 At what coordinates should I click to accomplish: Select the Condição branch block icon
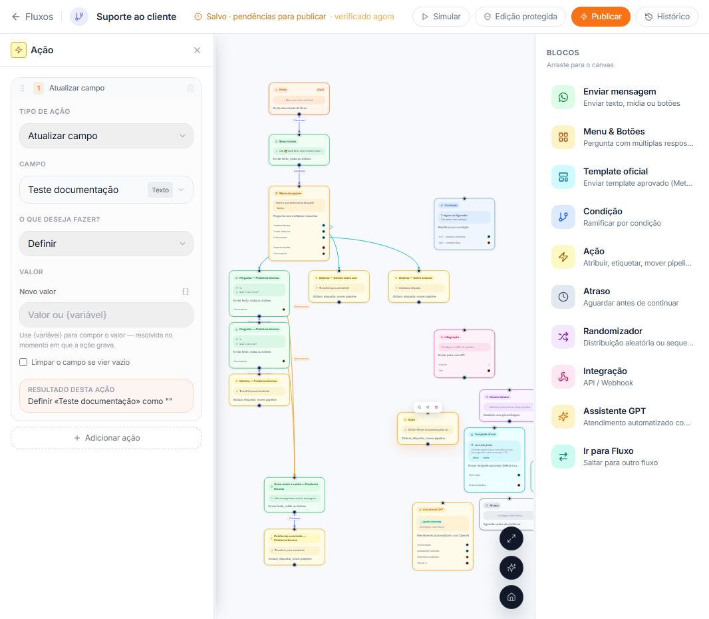[x=563, y=217]
